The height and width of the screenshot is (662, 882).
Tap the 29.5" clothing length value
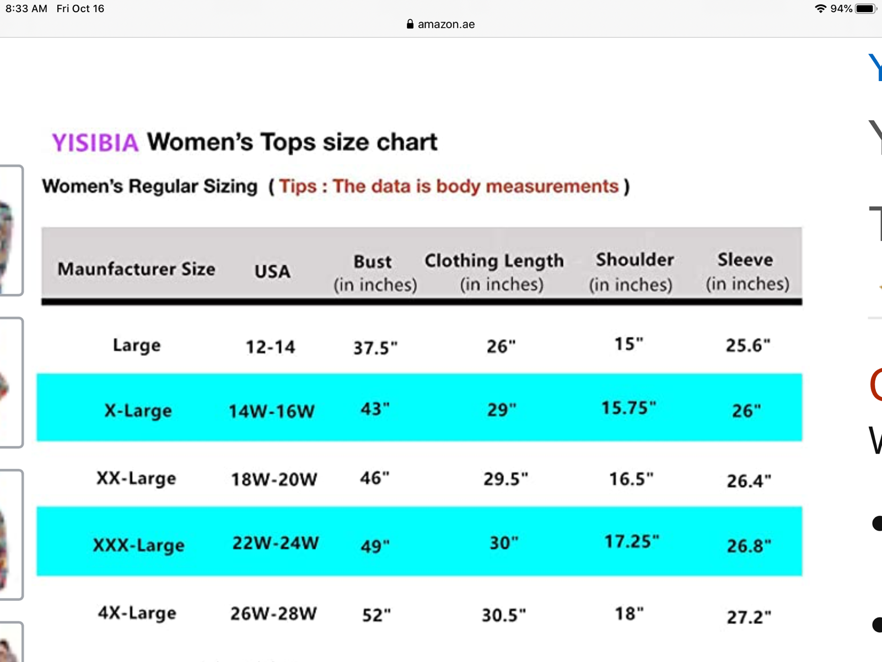tap(505, 479)
